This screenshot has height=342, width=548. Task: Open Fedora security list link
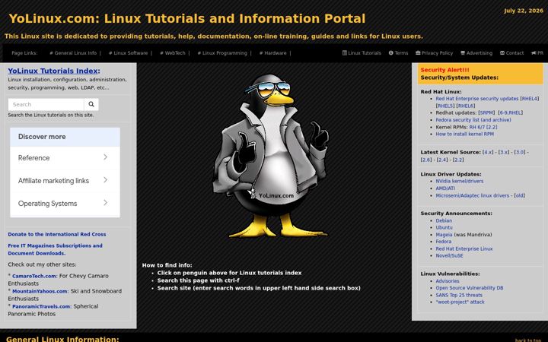point(473,120)
